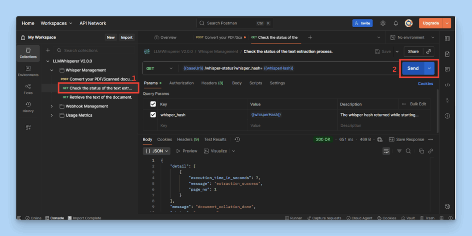
Task: Open the History sidebar panel
Action: pos(28,107)
